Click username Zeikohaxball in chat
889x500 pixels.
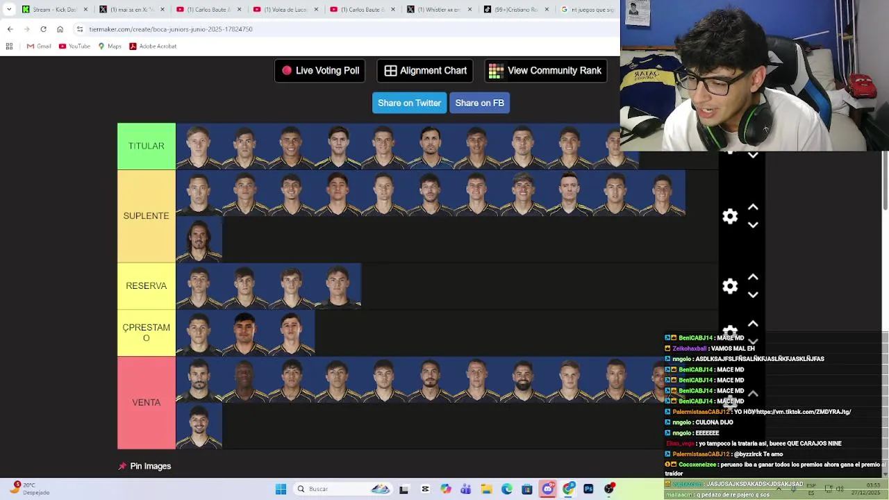(x=689, y=349)
